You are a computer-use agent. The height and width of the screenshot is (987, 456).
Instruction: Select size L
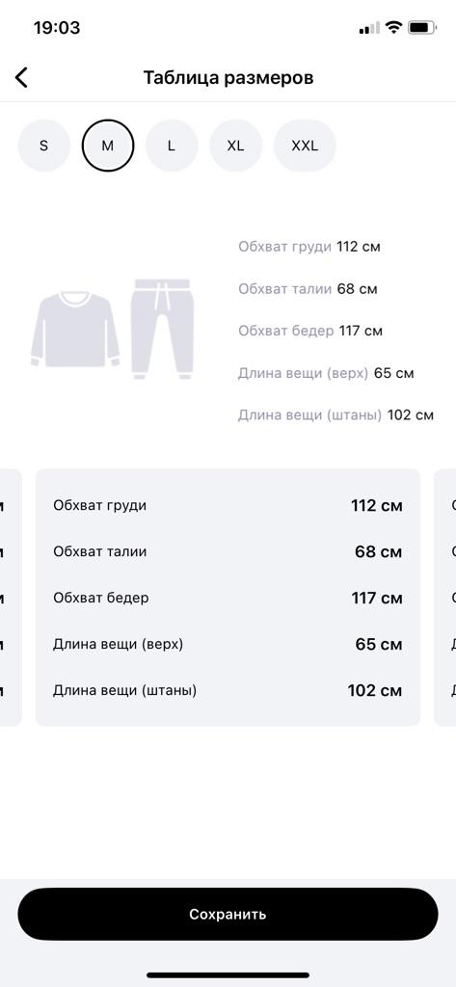click(x=172, y=146)
